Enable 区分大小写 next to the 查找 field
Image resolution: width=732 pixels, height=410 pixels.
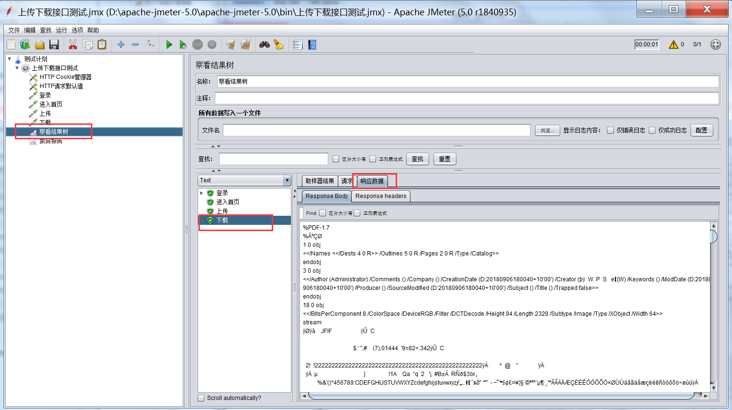336,159
